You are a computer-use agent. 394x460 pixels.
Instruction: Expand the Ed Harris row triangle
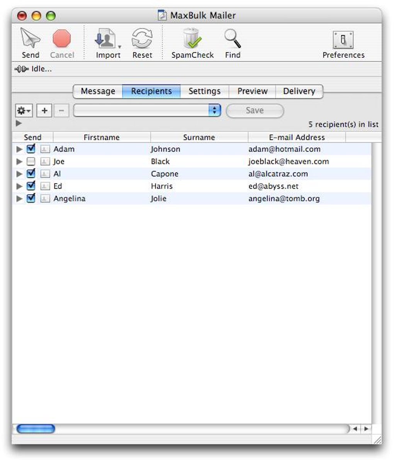coord(19,186)
